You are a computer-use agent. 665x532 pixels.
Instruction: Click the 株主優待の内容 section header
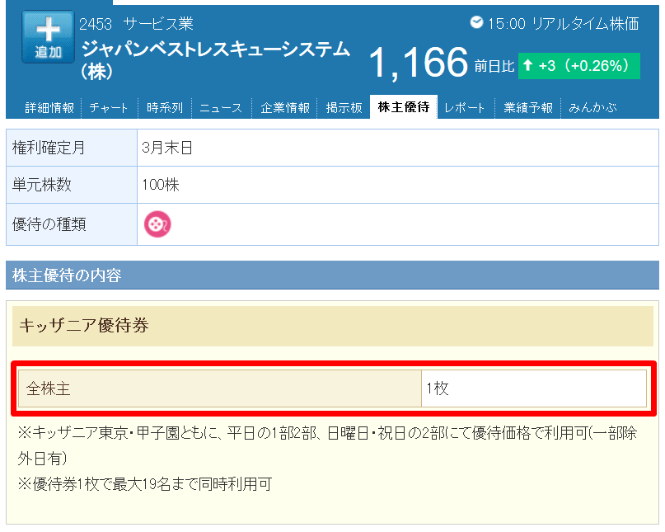tap(62, 276)
